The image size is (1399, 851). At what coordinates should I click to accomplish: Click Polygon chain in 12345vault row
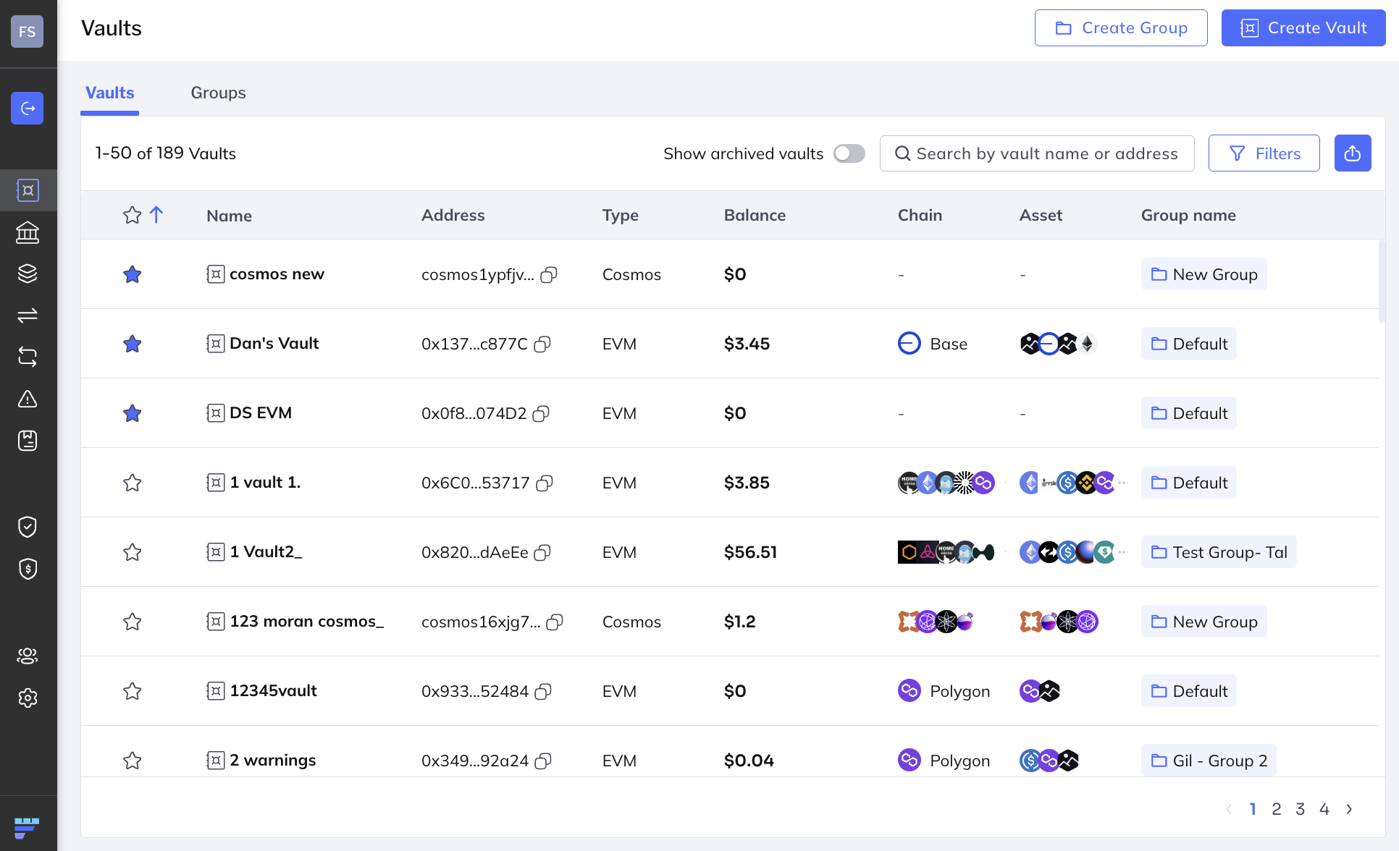coord(944,691)
